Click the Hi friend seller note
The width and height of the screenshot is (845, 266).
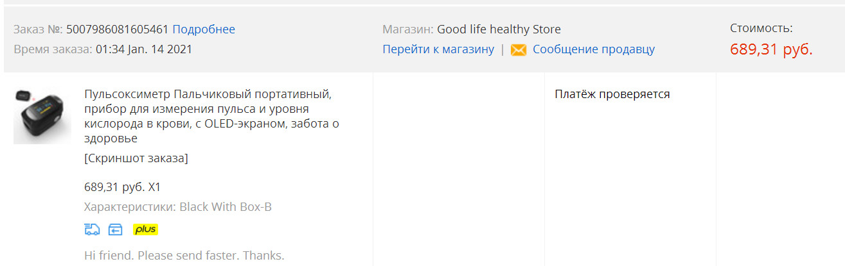coord(184,255)
